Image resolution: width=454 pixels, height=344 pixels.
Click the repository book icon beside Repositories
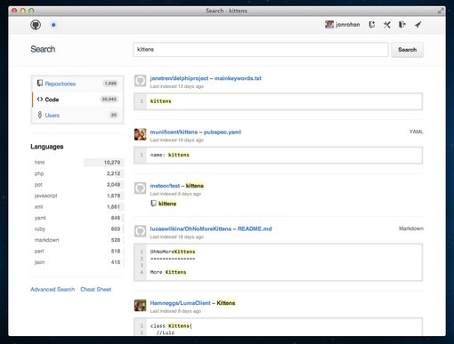(40, 84)
